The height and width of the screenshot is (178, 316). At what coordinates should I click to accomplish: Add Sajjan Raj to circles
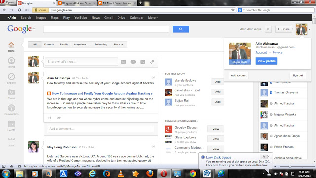coord(218,102)
